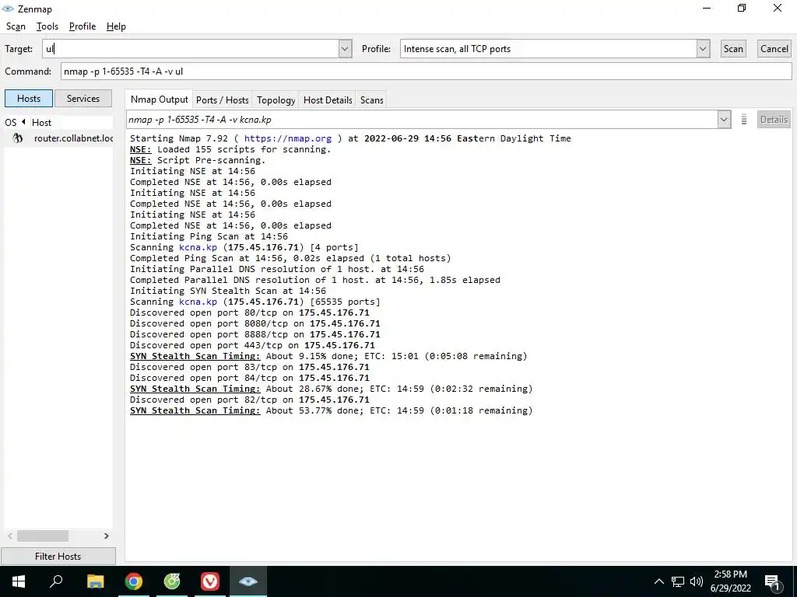Select router.collabnet.loc host row
The width and height of the screenshot is (797, 597).
click(58, 138)
